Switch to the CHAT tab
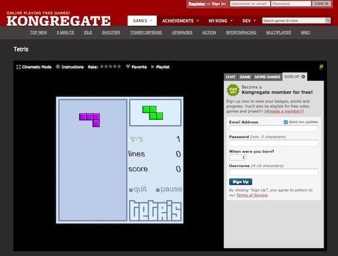338x256 pixels. (x=231, y=77)
